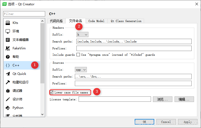The image size is (201, 128).
Task: Click the License template field
Action: tap(115, 99)
